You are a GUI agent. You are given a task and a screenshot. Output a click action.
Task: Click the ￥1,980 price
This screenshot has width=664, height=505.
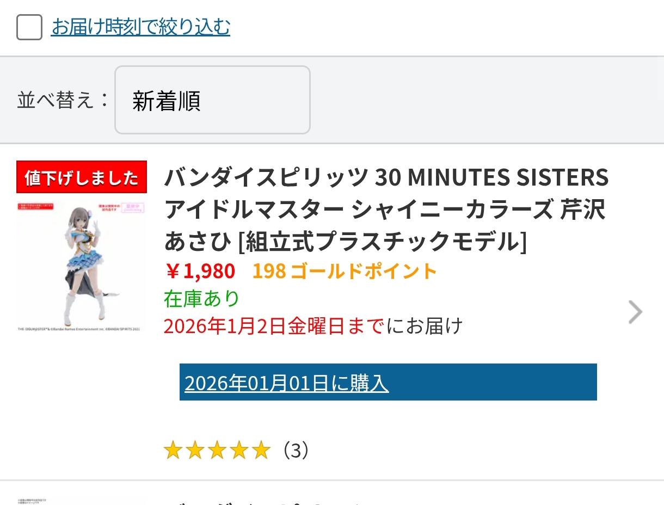coord(200,270)
